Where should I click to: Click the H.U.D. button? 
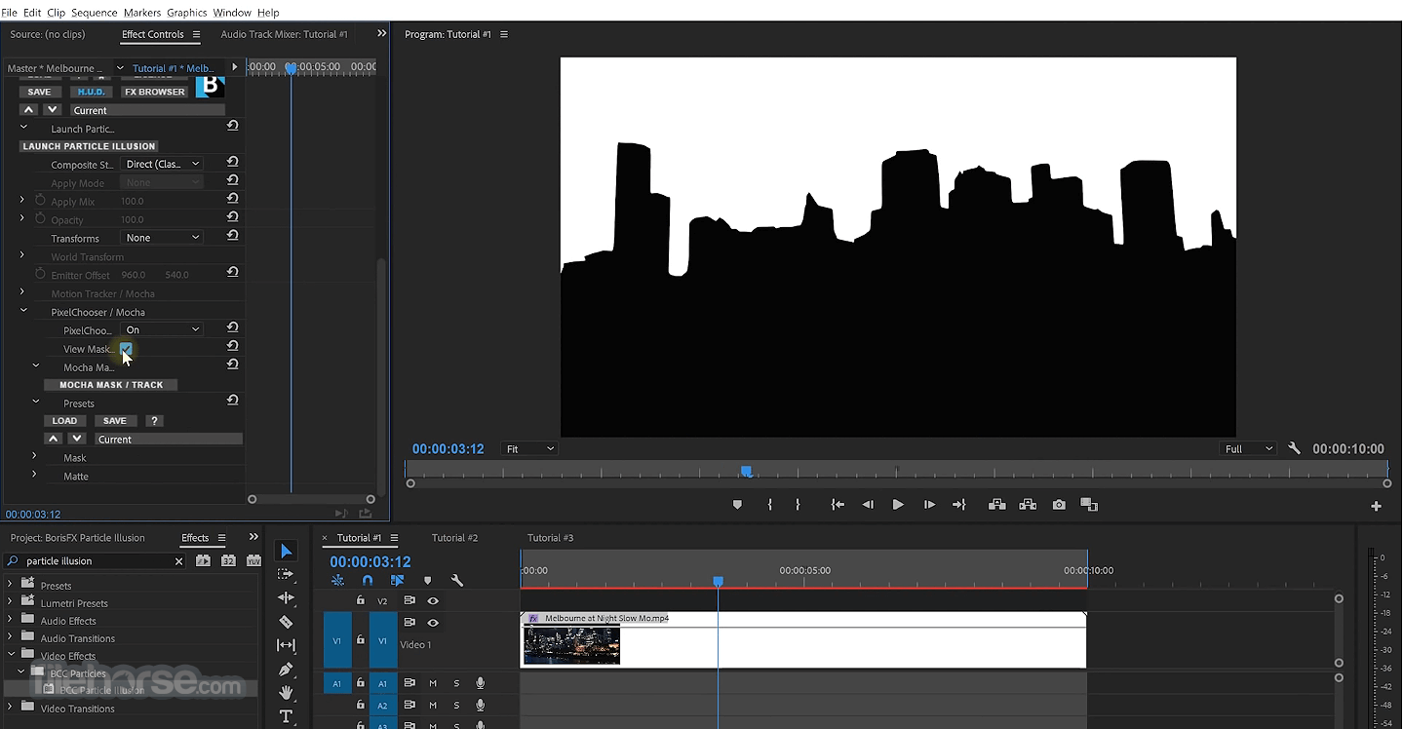[x=91, y=92]
